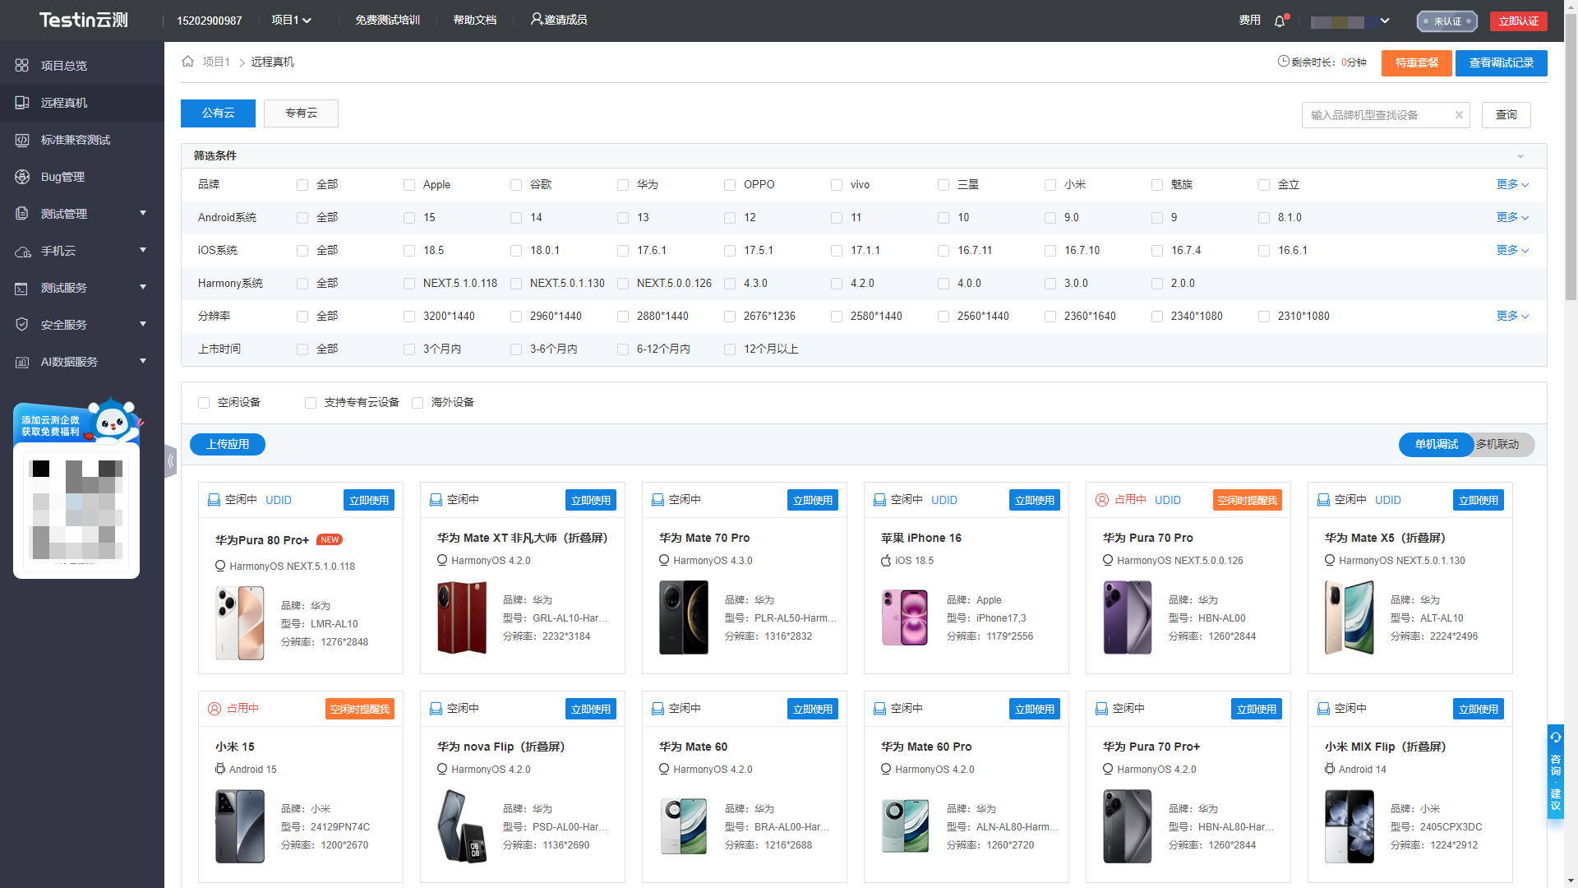Switch to the 专有云 tab
This screenshot has width=1578, height=888.
tap(301, 113)
